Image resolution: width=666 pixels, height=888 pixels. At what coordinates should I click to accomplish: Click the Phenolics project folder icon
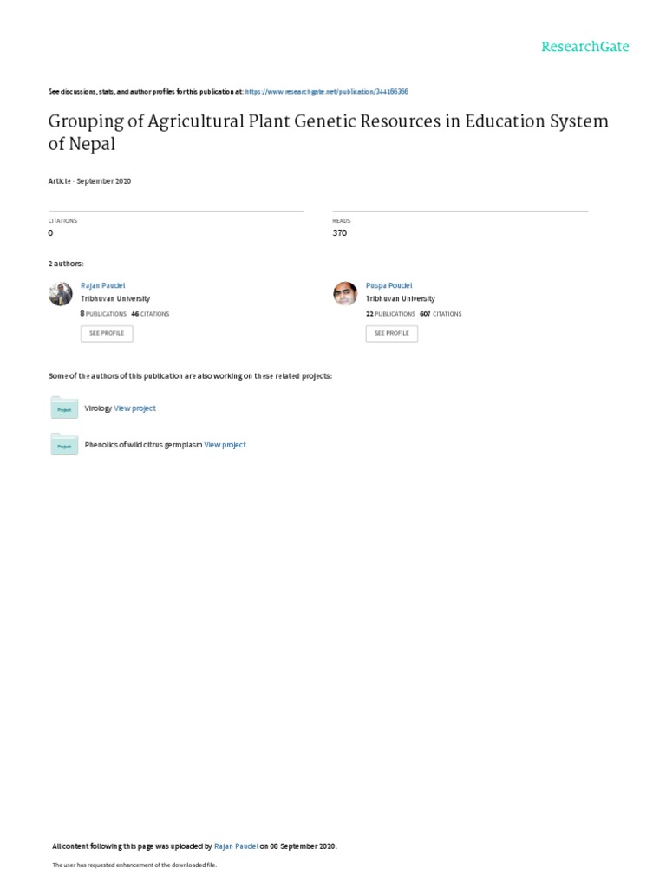click(63, 444)
